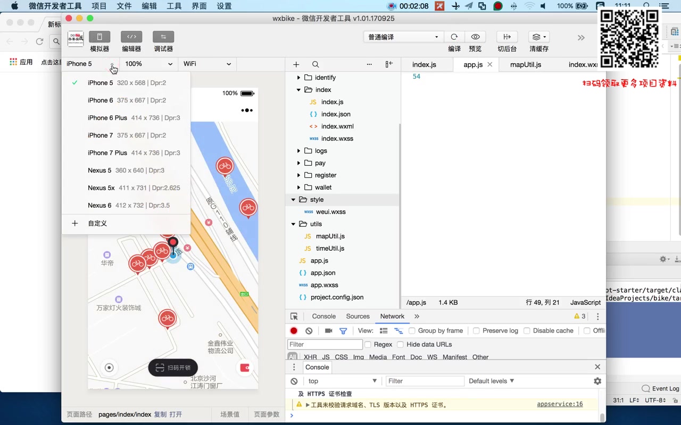The width and height of the screenshot is (681, 425).
Task: Toggle the simulator panel button
Action: [x=99, y=37]
